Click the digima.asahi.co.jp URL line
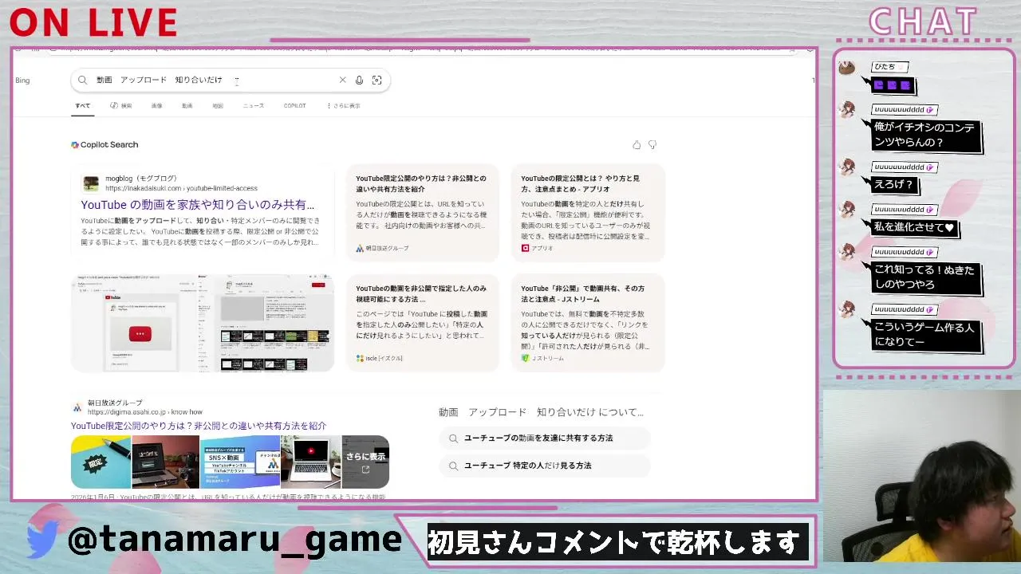1021x574 pixels. pos(145,412)
